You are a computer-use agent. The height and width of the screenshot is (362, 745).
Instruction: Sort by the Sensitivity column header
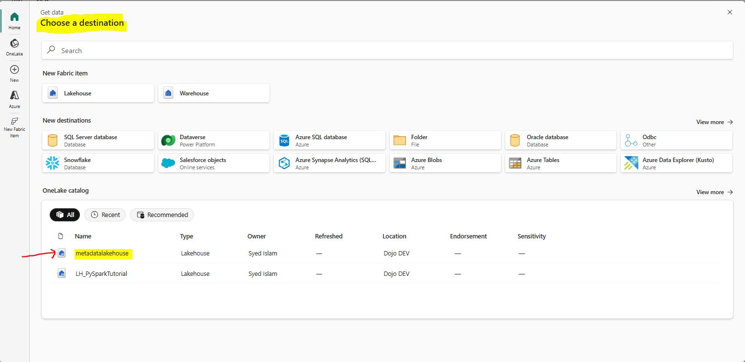532,236
